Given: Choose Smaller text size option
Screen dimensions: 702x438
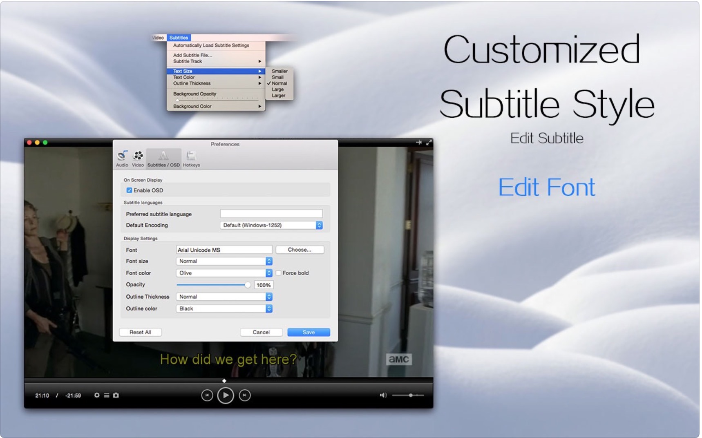Looking at the screenshot, I should pyautogui.click(x=279, y=71).
